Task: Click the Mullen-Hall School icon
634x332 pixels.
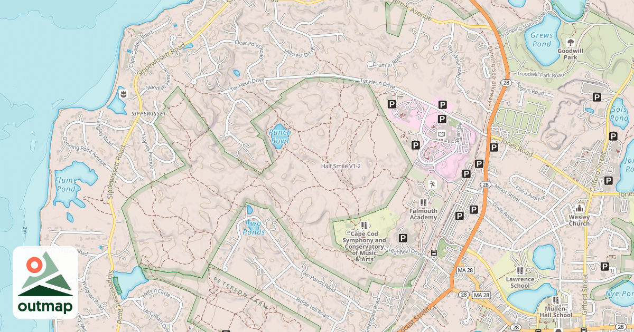Action: click(x=557, y=300)
